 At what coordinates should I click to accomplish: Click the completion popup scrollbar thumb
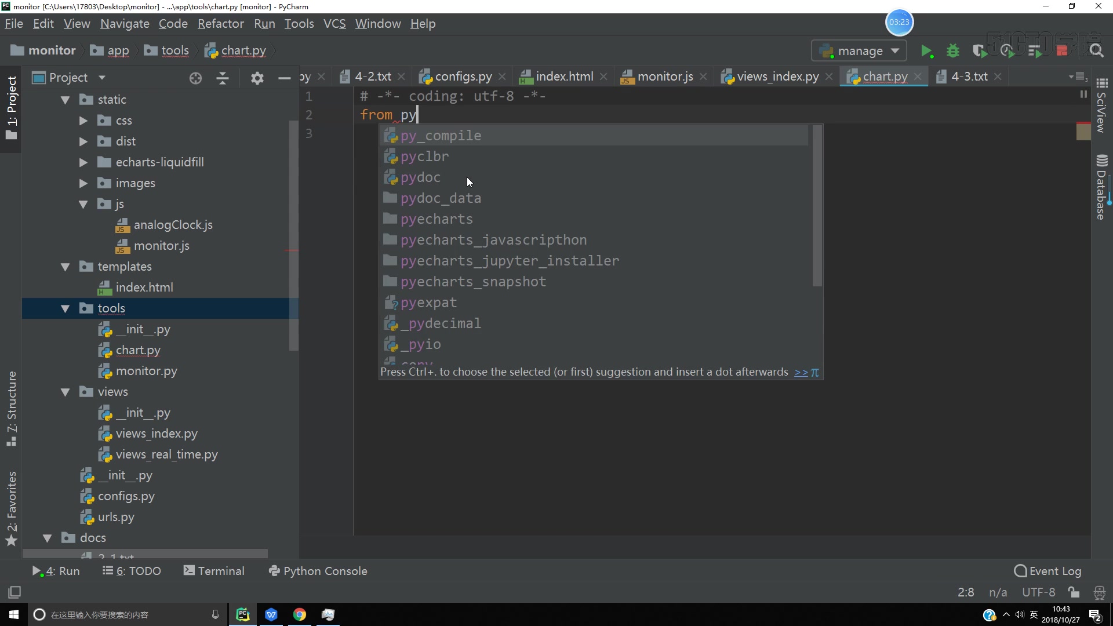pos(817,206)
